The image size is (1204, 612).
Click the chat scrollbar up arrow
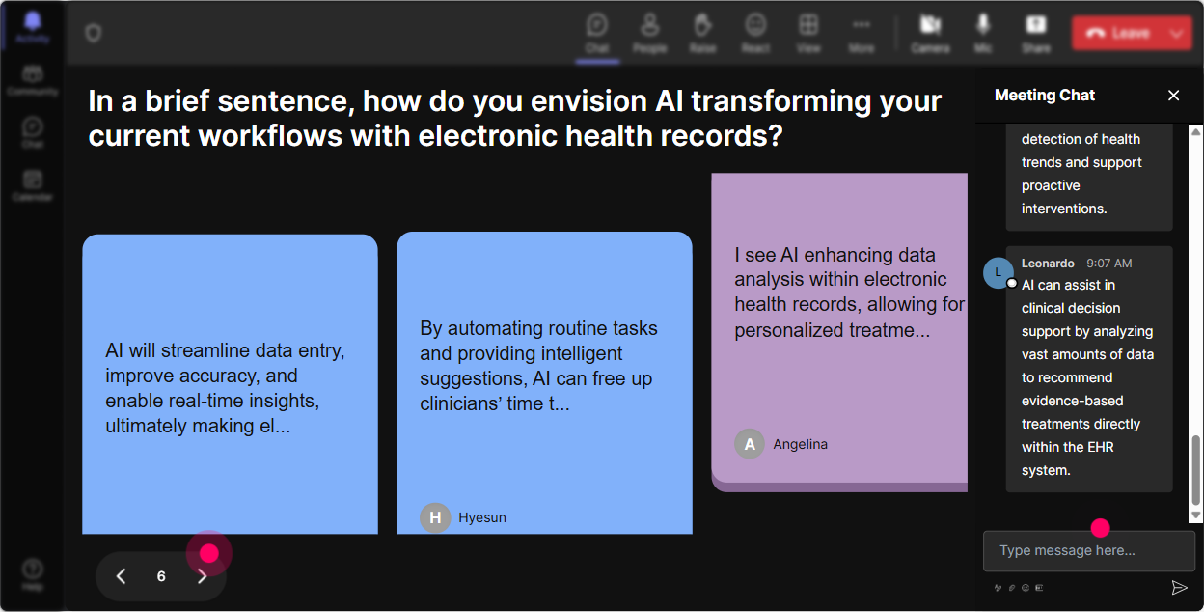[x=1196, y=131]
